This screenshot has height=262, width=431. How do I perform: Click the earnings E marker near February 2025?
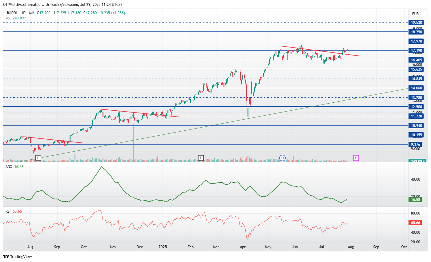tap(201, 158)
